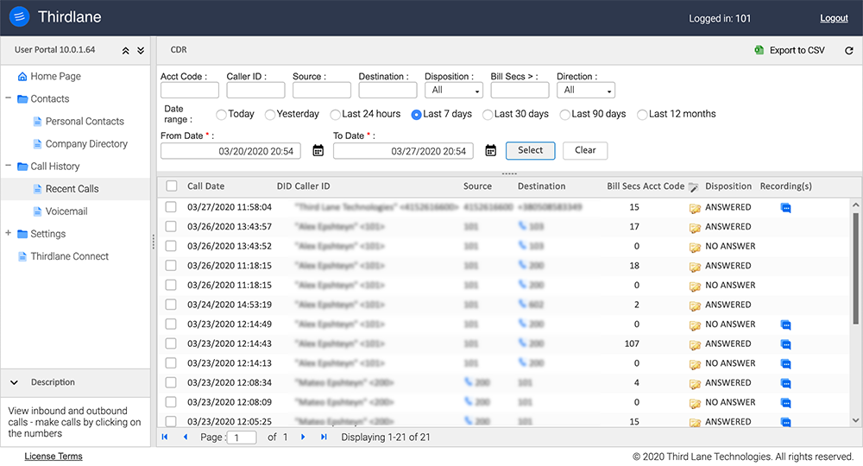863x466 pixels.
Task: Open the From Date calendar picker
Action: pos(318,150)
